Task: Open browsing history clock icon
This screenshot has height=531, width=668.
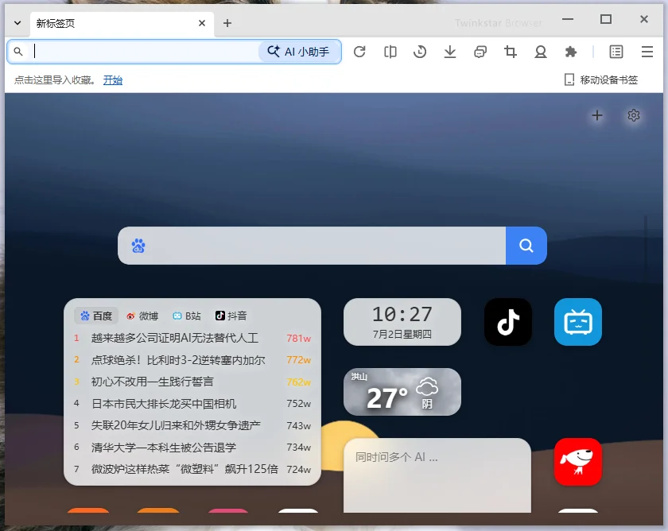Action: (x=420, y=52)
